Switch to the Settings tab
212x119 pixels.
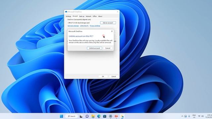point(68,16)
